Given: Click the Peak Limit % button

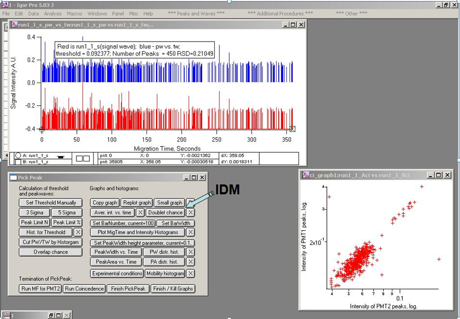Looking at the screenshot, I should (67, 222).
